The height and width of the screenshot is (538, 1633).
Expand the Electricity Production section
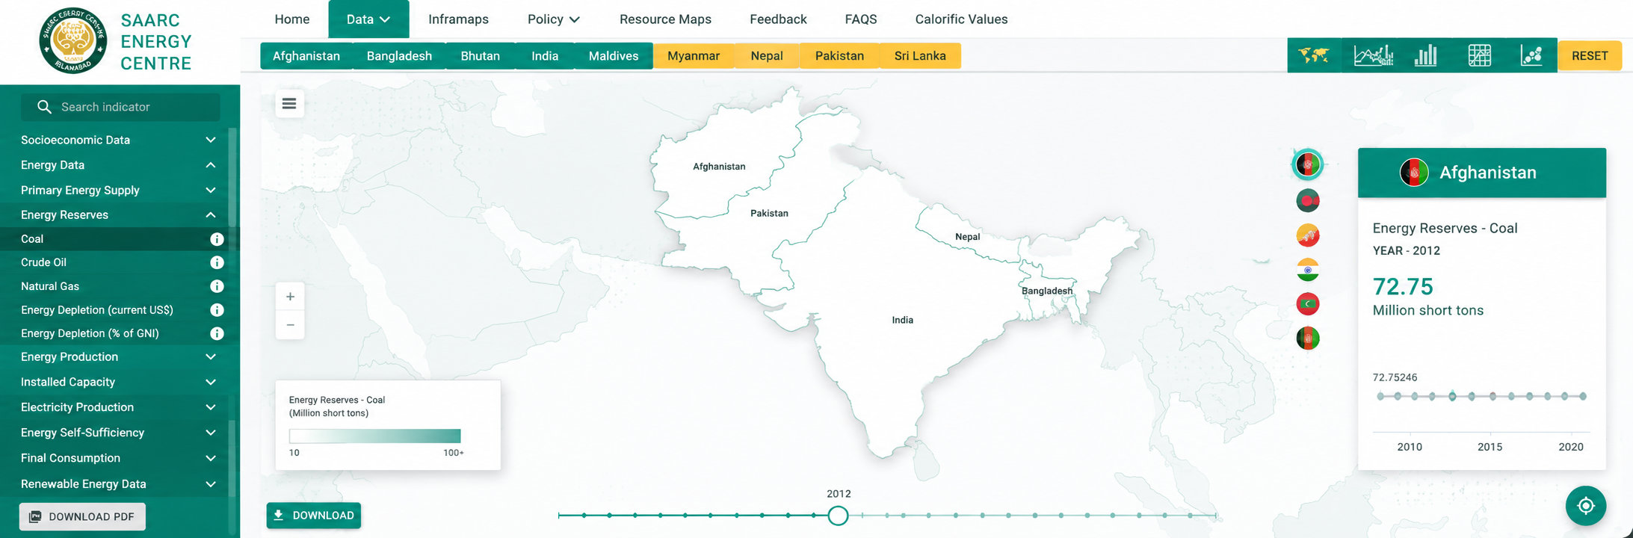coord(118,407)
